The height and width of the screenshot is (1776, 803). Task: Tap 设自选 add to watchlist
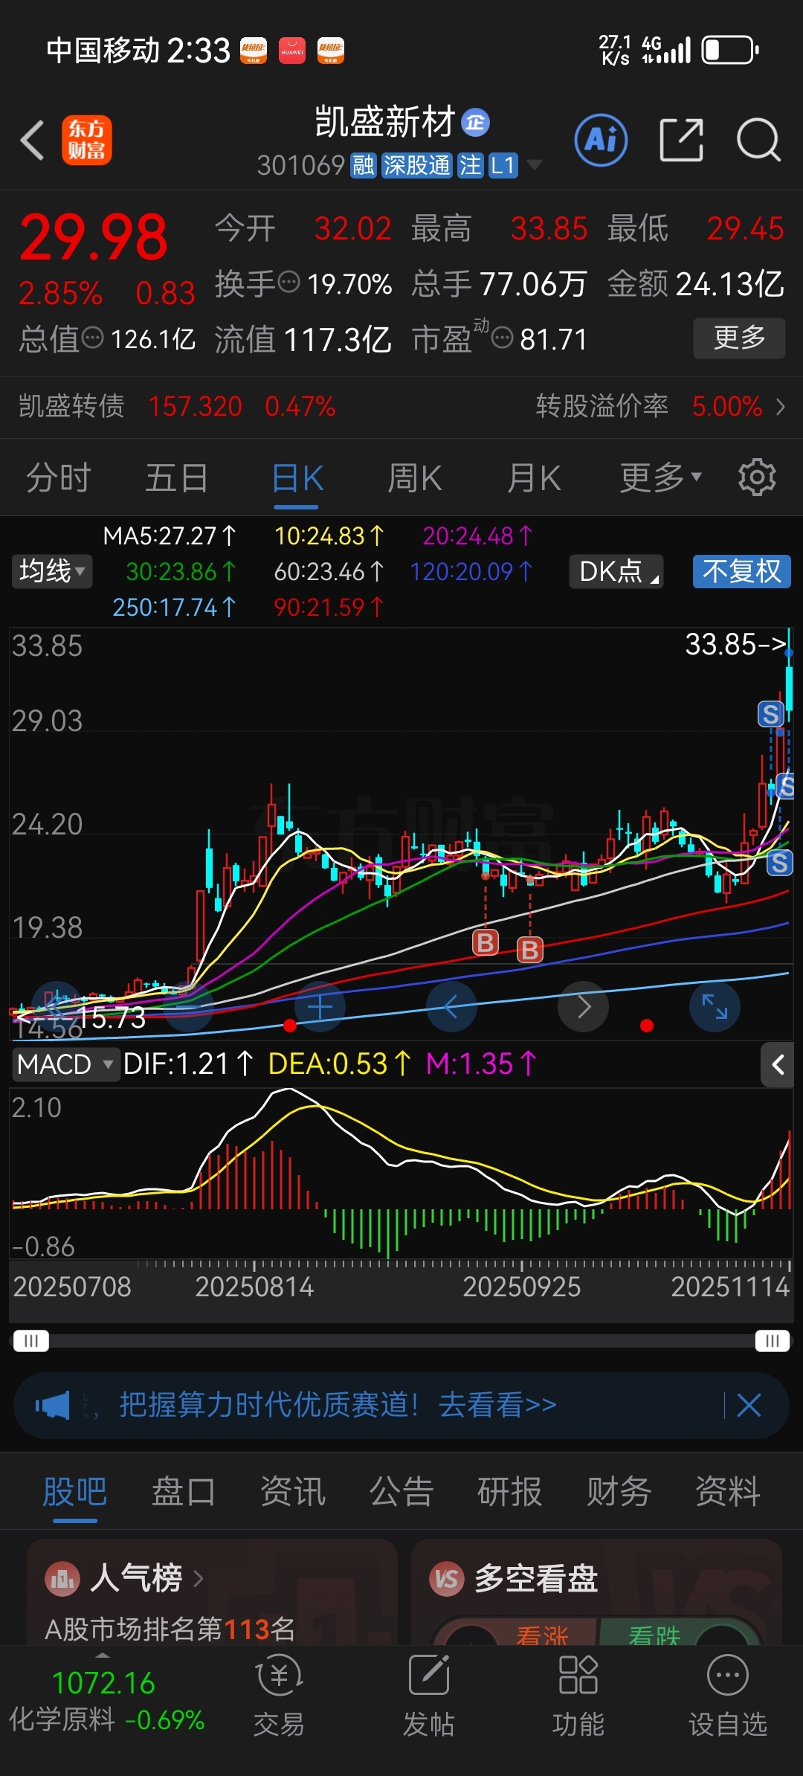click(x=727, y=1696)
